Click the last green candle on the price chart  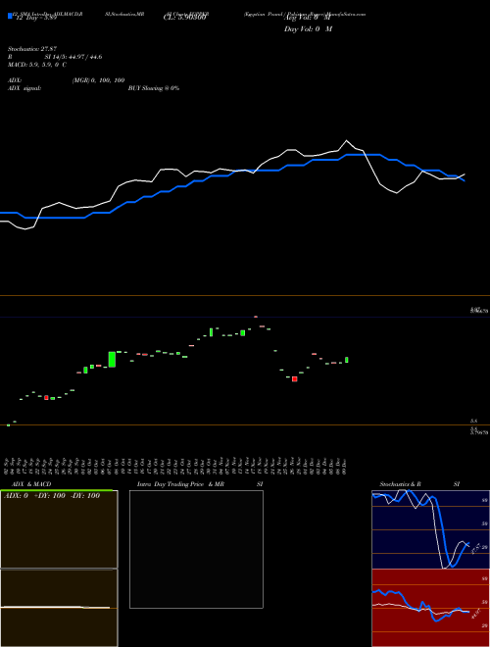pos(347,360)
